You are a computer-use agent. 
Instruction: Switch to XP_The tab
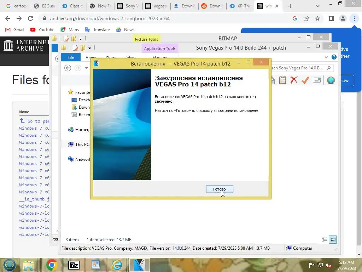pos(240,6)
